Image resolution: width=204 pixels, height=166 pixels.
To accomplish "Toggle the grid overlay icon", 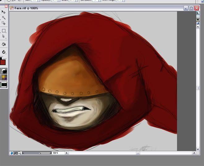I will [x=198, y=16].
